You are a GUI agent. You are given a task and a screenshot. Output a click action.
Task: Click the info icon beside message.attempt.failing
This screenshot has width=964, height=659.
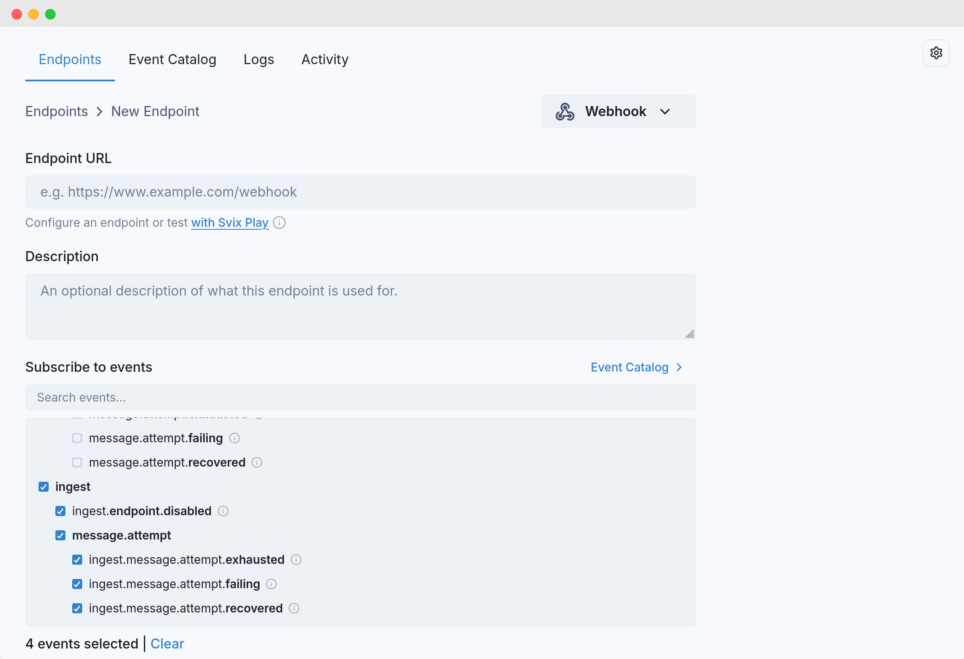point(234,438)
